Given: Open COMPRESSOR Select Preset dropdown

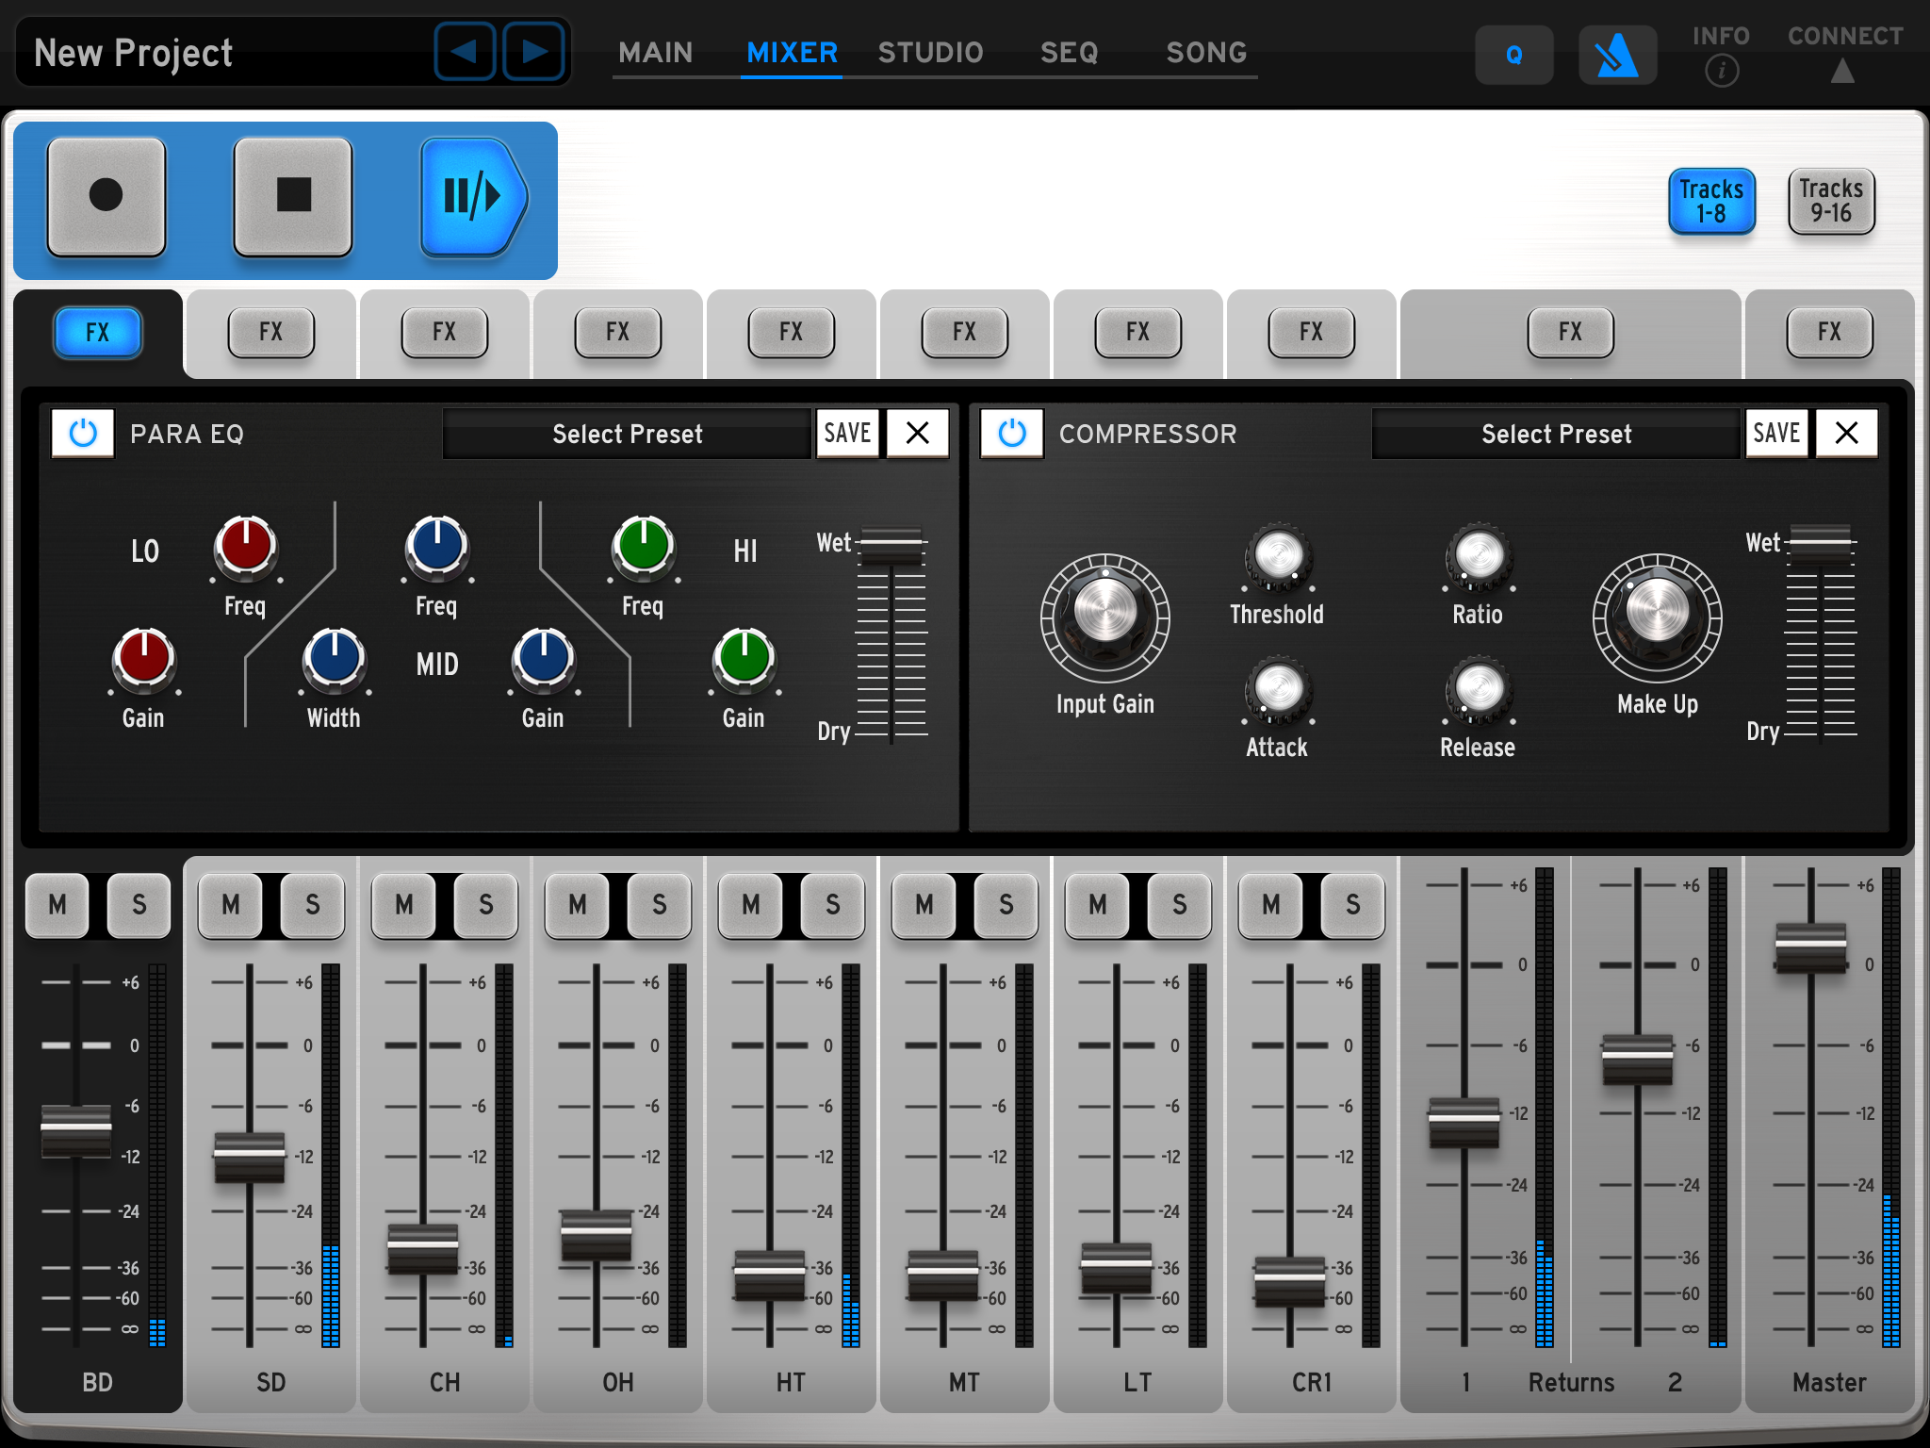Looking at the screenshot, I should [1557, 434].
